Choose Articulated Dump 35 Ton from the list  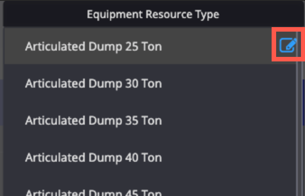[150, 120]
